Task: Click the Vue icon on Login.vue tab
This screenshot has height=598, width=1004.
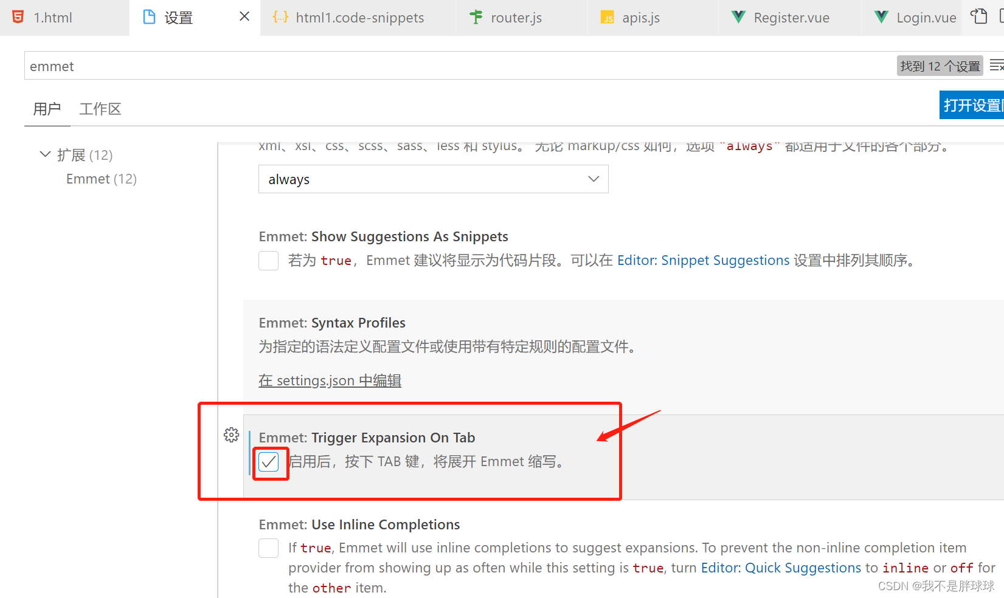Action: coord(881,17)
